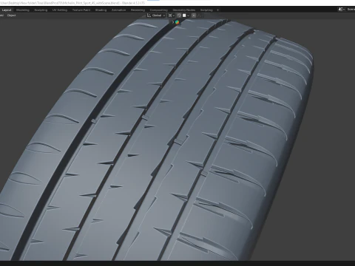Screen dimensions: 355x266
Task: Open proportional editing falloff dropdown
Action: 200,16
